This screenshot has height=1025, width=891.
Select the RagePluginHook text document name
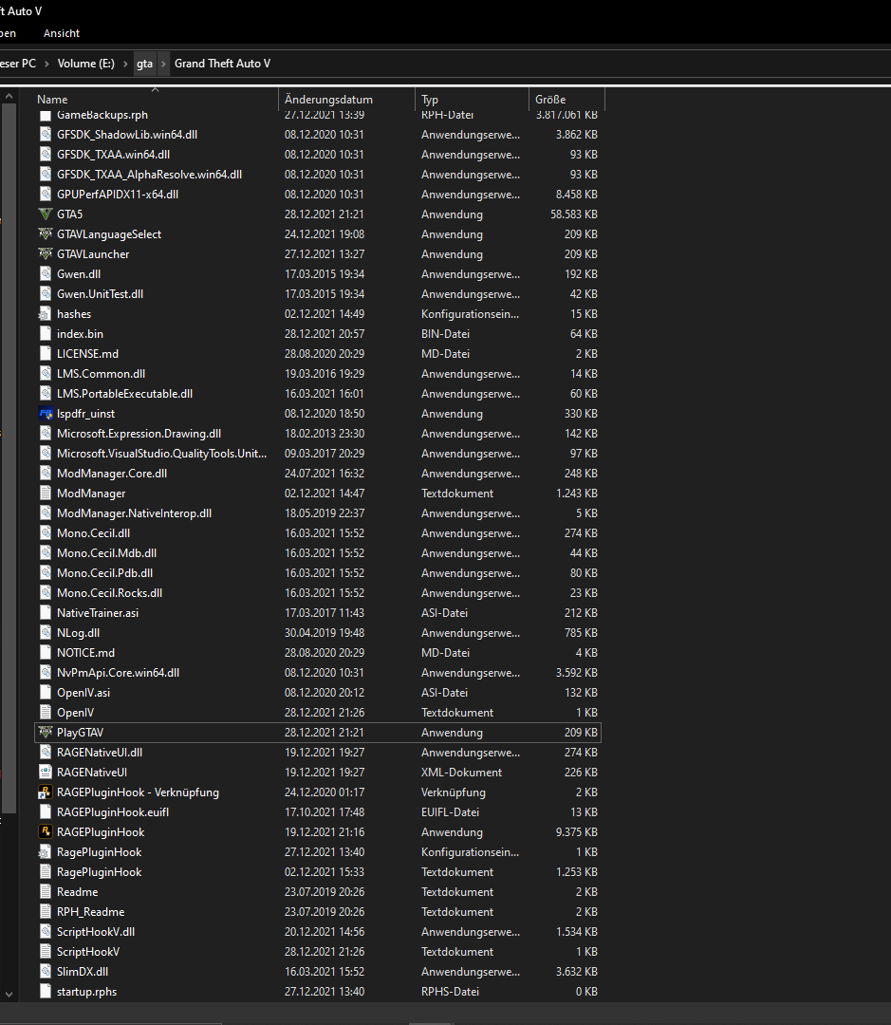99,872
